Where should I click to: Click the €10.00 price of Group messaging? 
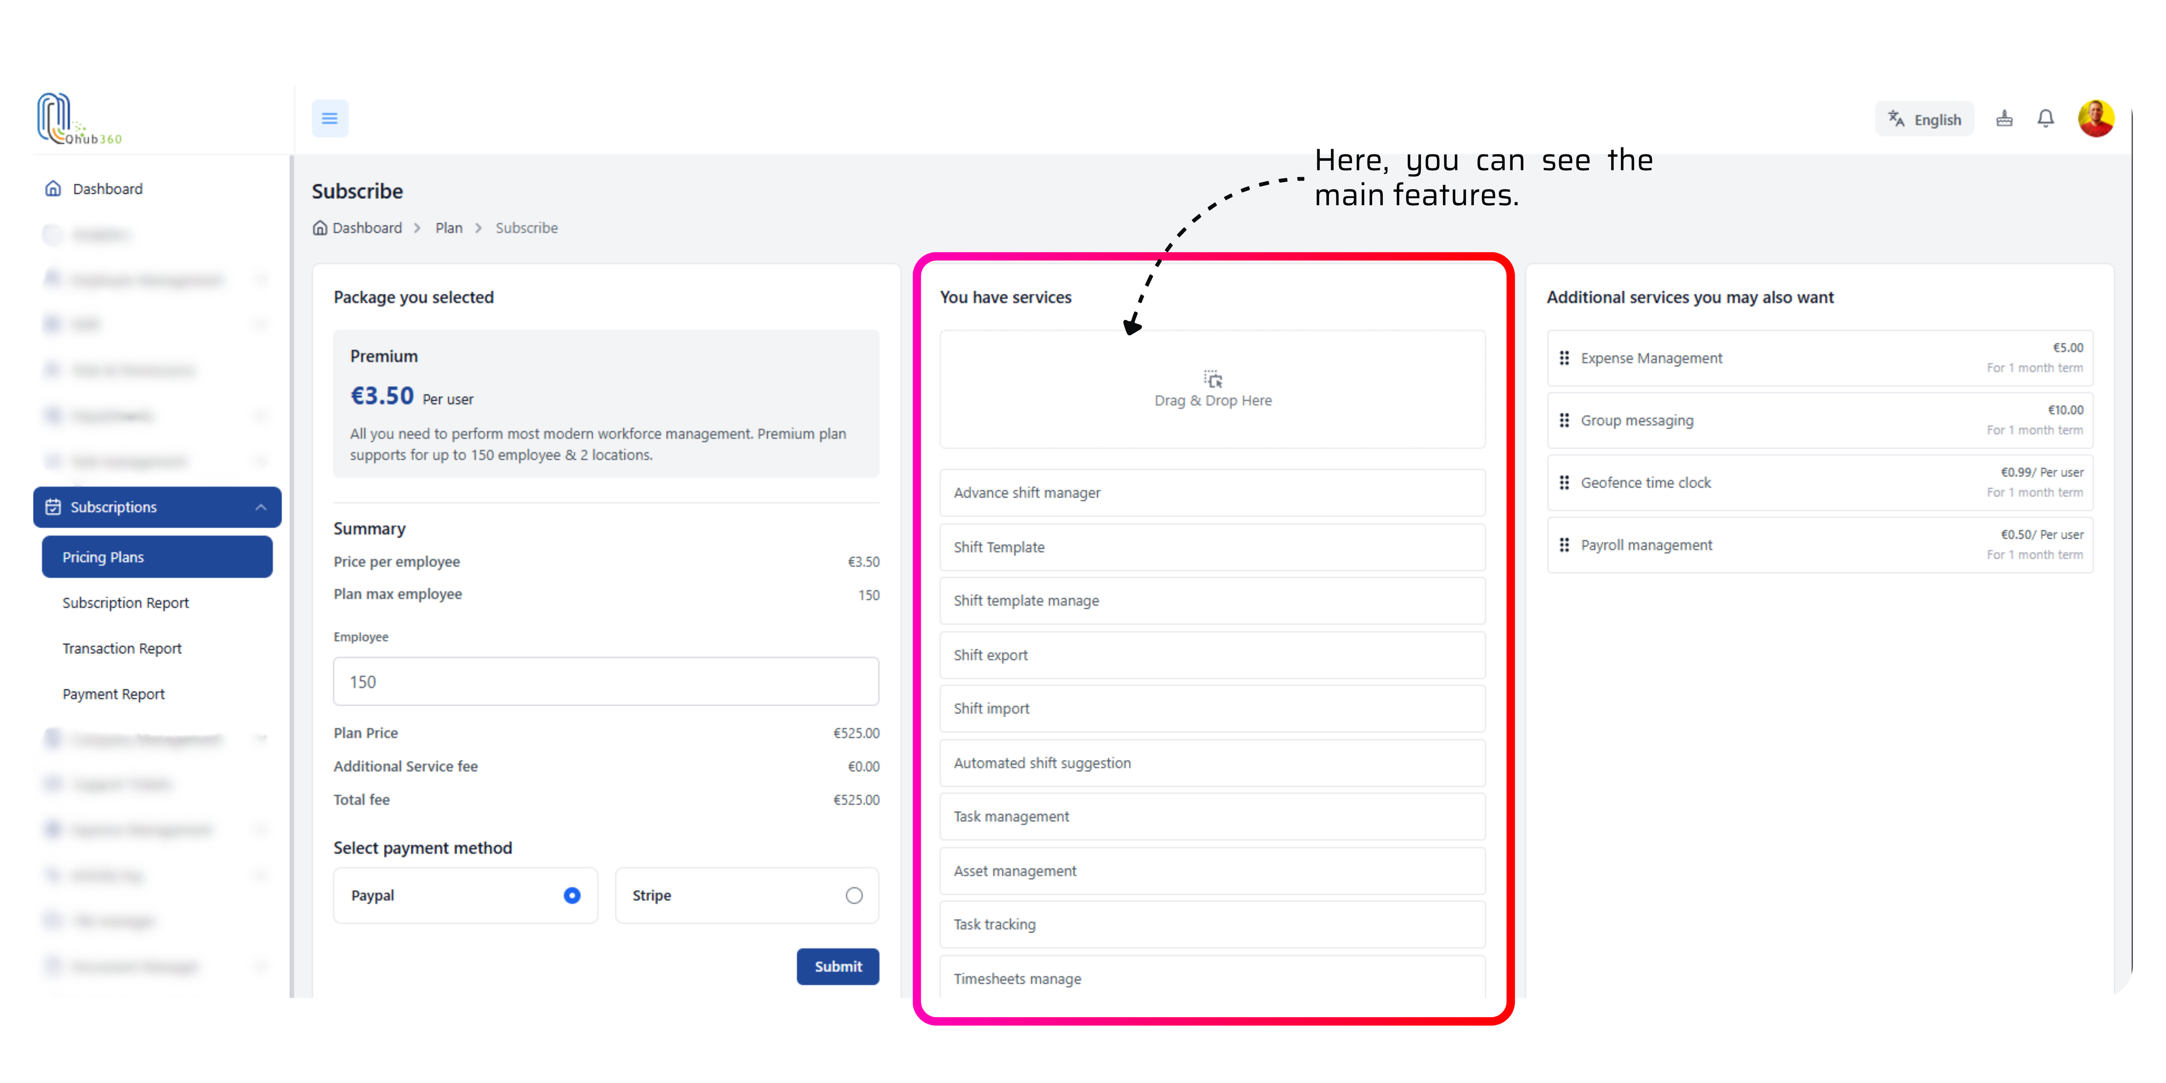(2065, 410)
